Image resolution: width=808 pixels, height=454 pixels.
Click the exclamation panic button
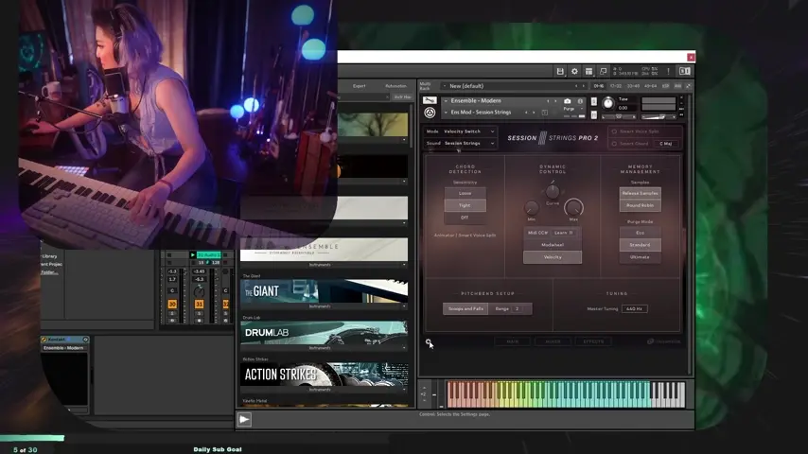point(668,71)
